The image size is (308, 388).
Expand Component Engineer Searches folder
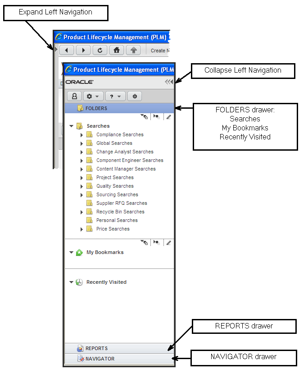coord(82,161)
